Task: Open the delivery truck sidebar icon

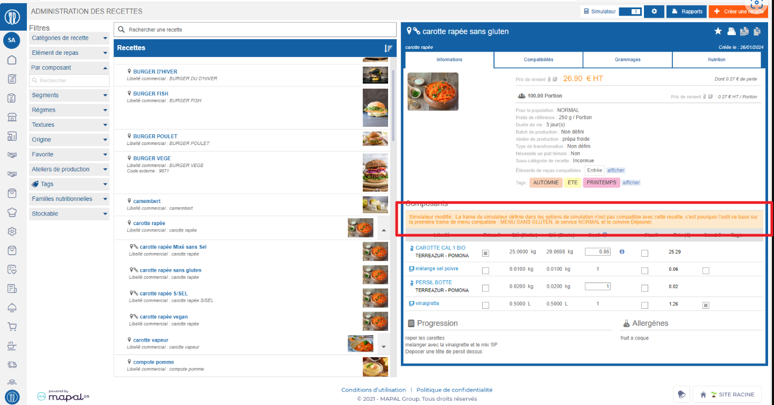Action: point(12,365)
